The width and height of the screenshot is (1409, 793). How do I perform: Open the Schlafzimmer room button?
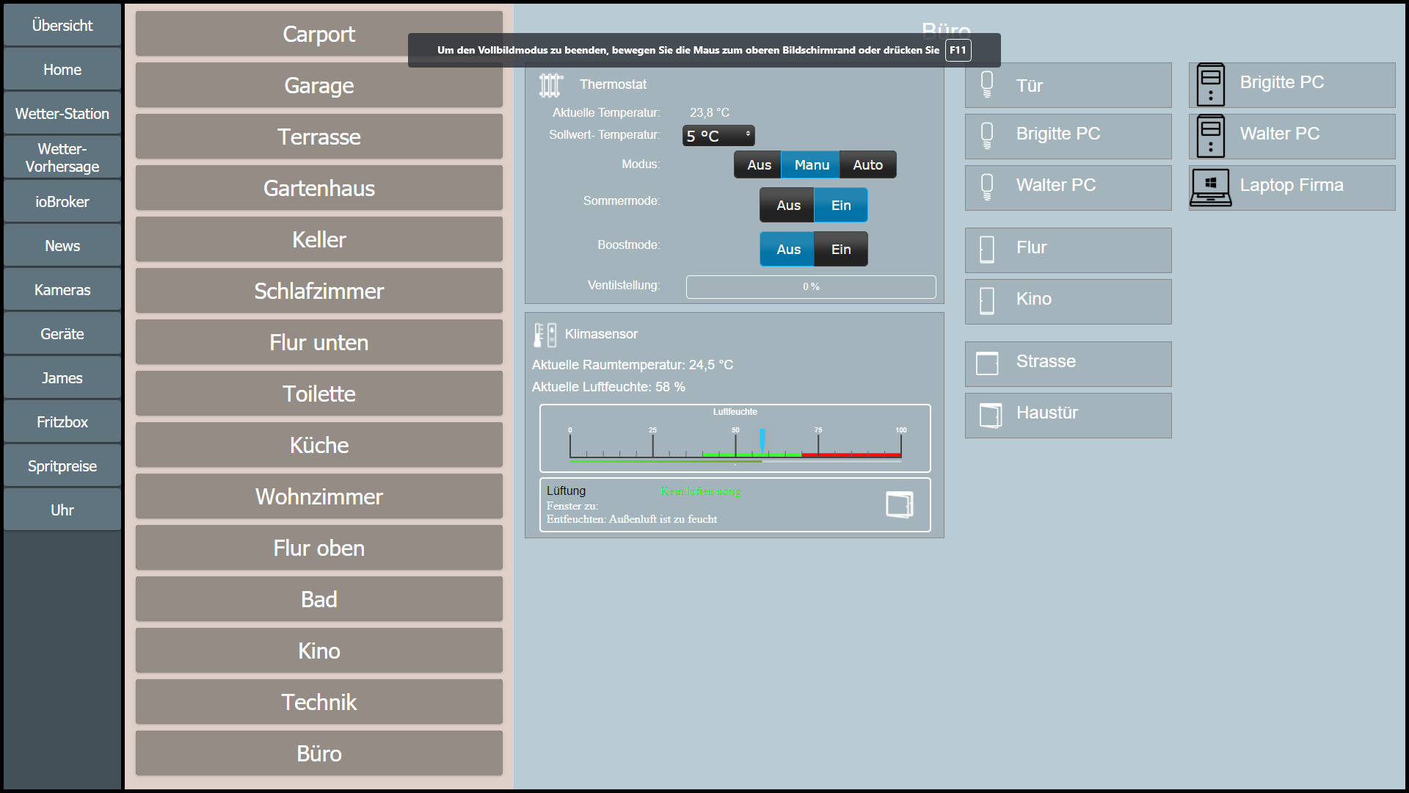(x=319, y=292)
